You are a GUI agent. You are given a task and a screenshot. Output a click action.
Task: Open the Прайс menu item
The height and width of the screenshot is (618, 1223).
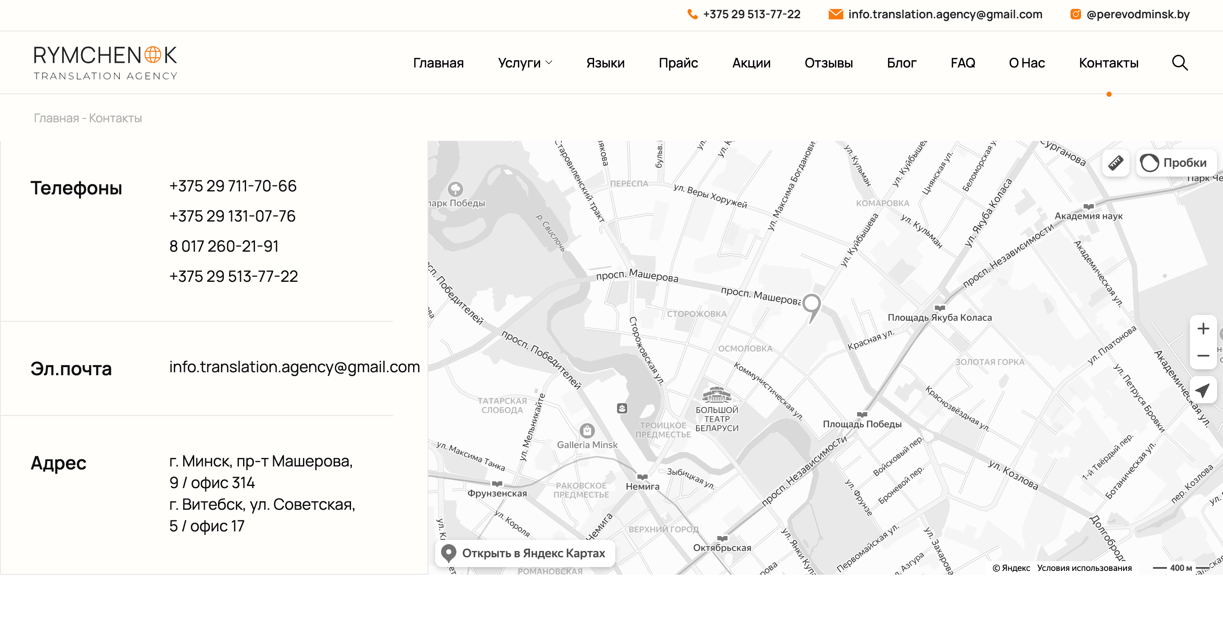pos(678,63)
